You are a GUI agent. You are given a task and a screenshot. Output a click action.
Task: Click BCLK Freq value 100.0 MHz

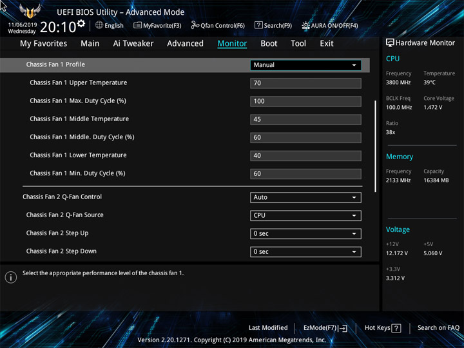tap(399, 107)
